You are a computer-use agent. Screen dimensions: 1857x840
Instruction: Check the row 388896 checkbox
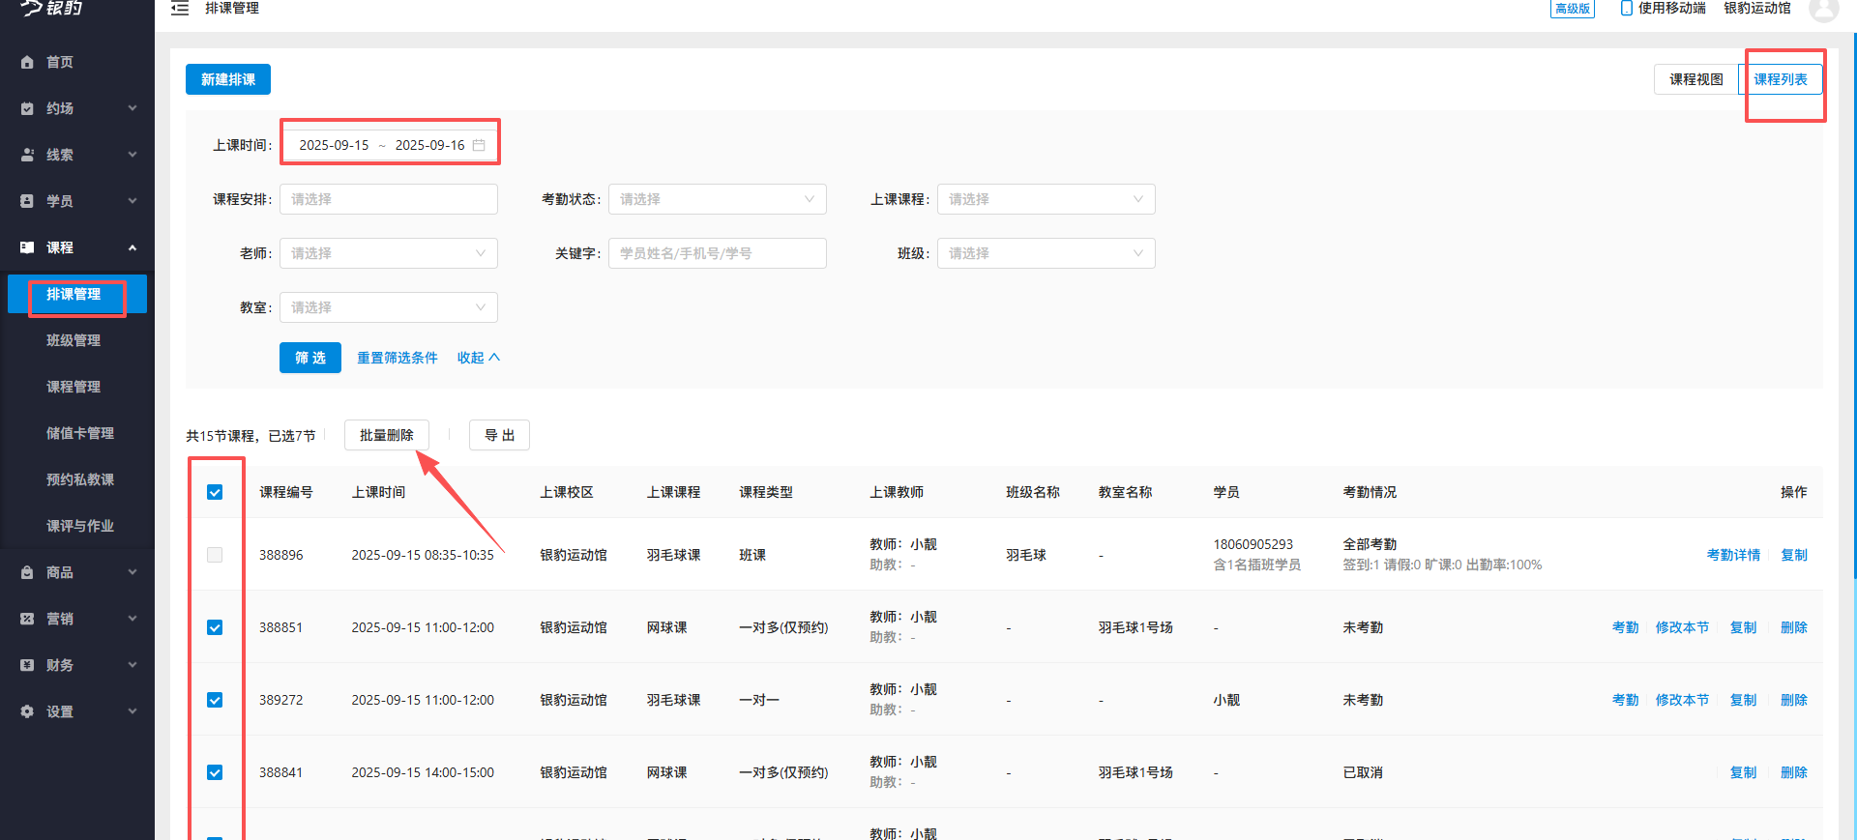click(215, 555)
